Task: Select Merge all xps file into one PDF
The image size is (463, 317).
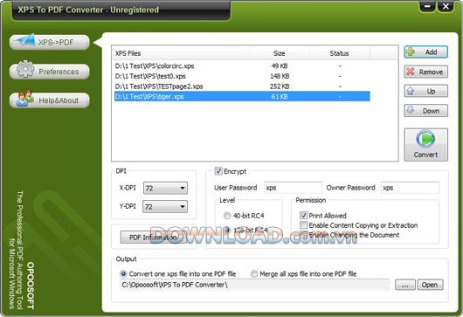Action: click(254, 274)
